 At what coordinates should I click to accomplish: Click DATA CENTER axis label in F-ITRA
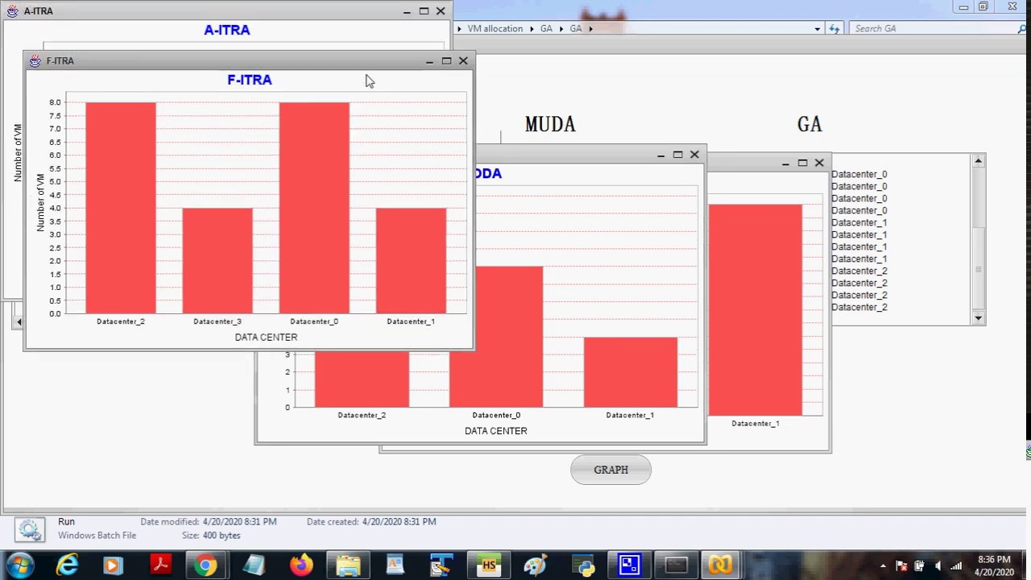[266, 337]
